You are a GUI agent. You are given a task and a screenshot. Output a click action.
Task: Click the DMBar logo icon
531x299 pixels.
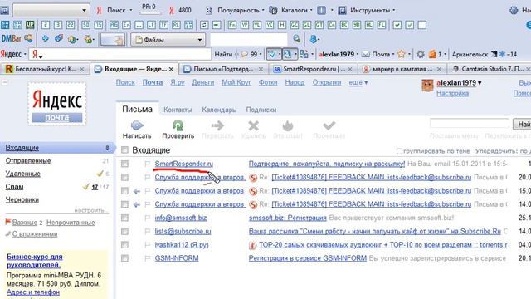pos(11,39)
